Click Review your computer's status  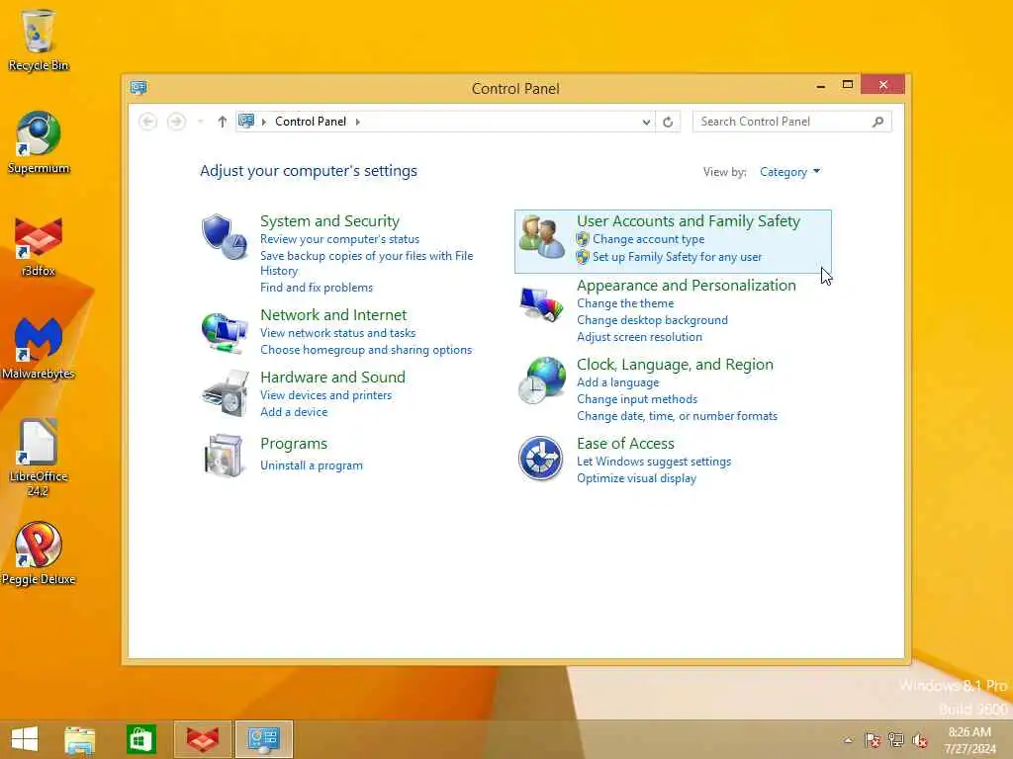coord(340,239)
